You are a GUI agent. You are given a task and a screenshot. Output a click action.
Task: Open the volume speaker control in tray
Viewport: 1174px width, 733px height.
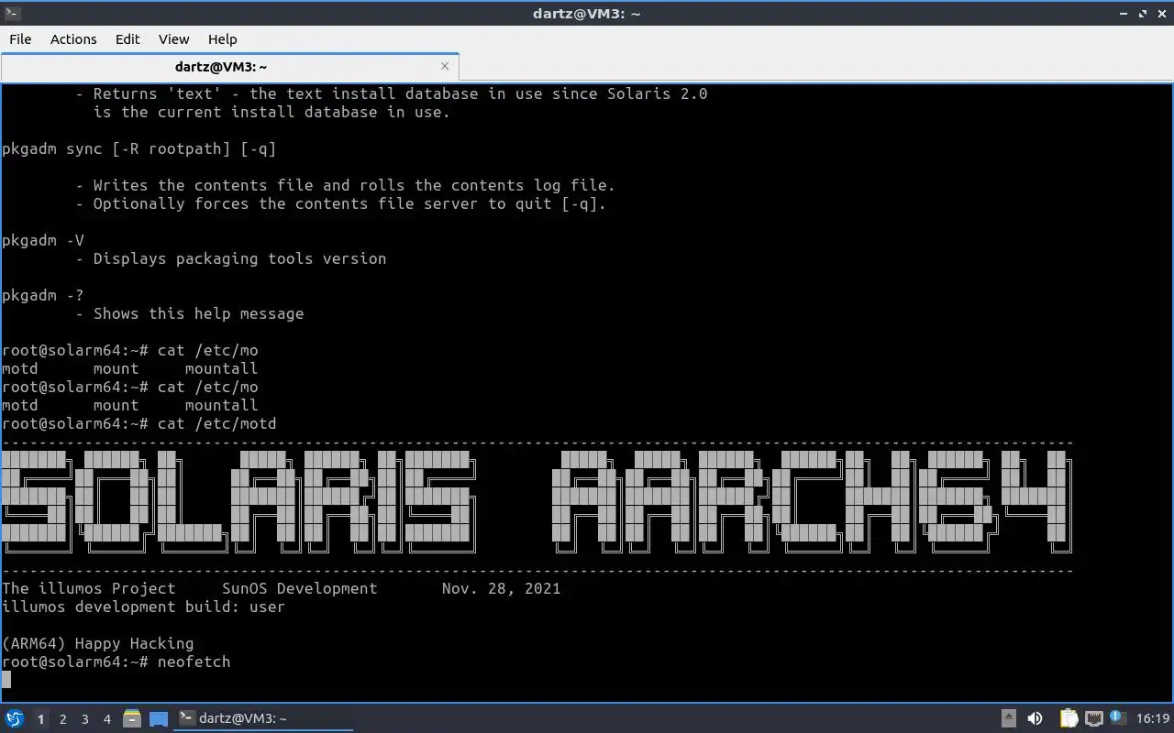[x=1035, y=718]
